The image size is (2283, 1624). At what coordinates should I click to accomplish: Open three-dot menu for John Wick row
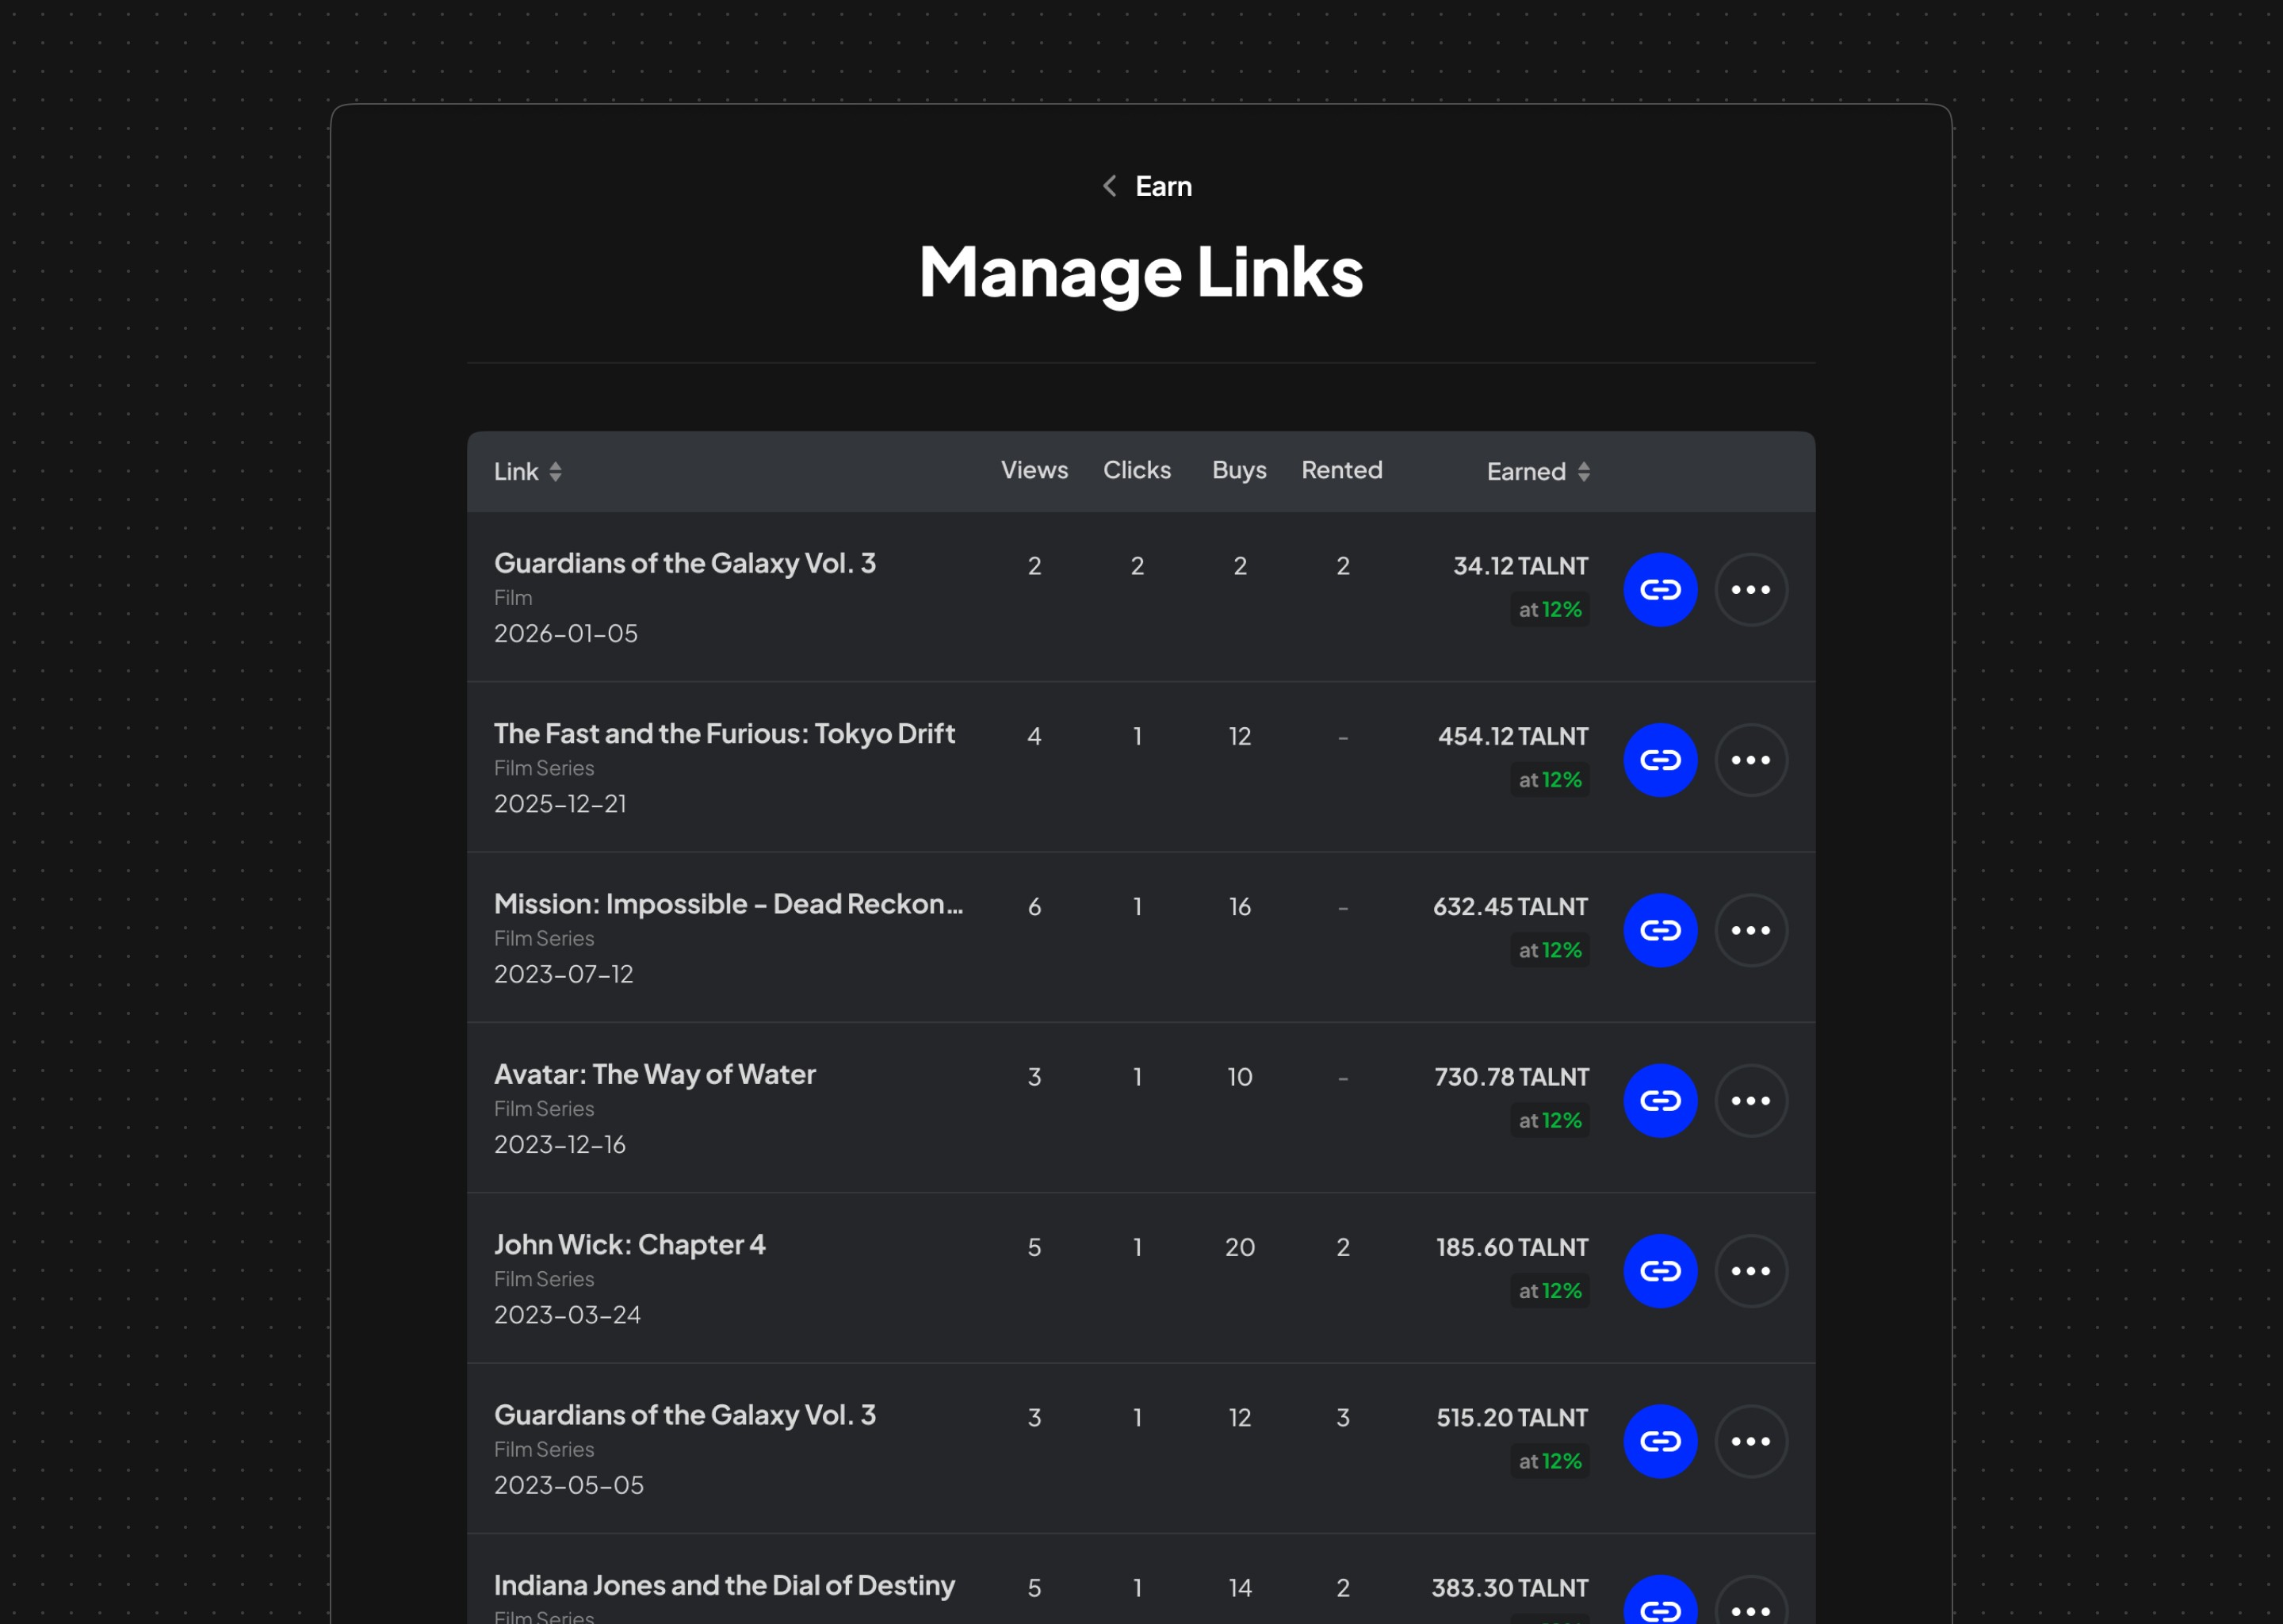coord(1750,1271)
